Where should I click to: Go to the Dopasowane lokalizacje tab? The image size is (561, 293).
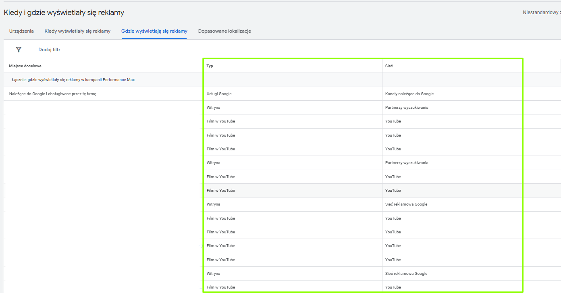click(x=224, y=31)
